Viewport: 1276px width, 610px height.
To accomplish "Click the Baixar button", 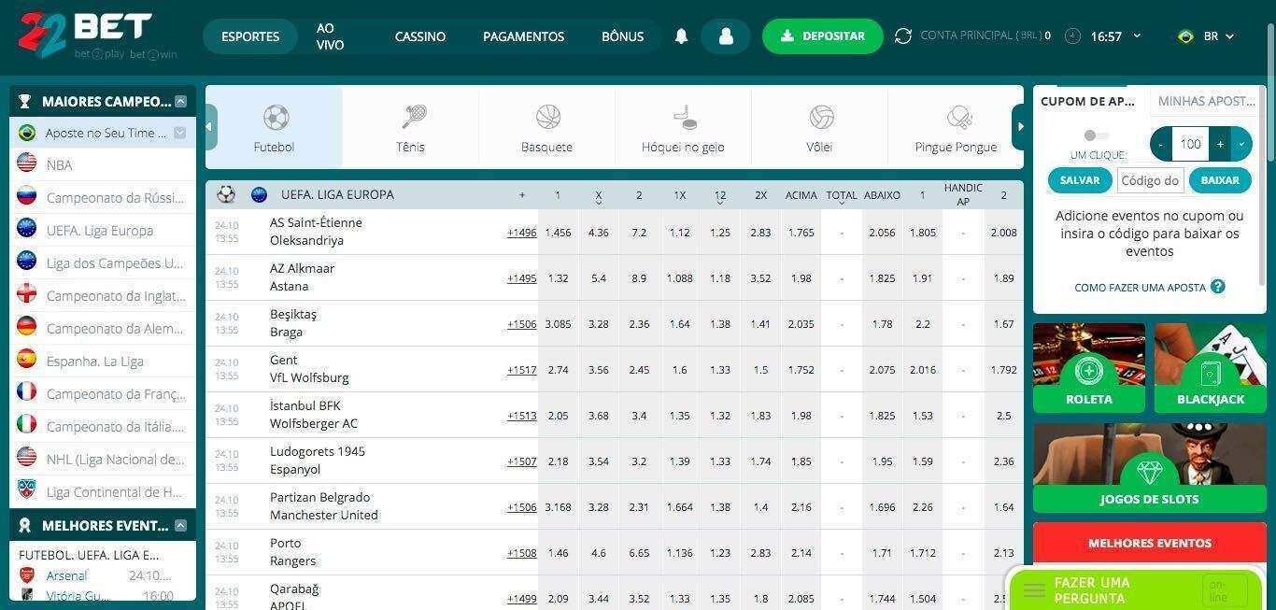I will pos(1220,180).
